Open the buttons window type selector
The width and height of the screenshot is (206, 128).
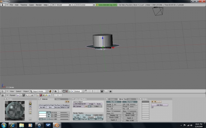click(x=3, y=95)
